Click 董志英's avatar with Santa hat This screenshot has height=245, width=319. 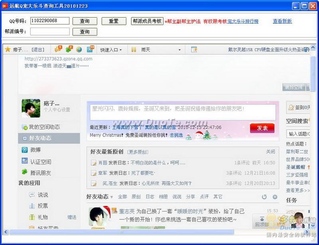[x=100, y=216]
